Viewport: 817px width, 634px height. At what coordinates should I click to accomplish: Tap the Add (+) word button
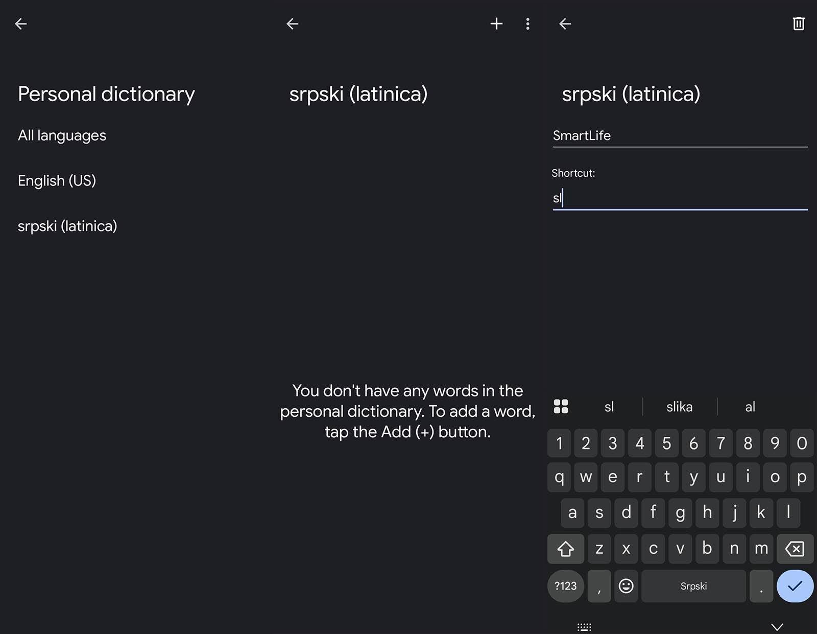point(496,24)
